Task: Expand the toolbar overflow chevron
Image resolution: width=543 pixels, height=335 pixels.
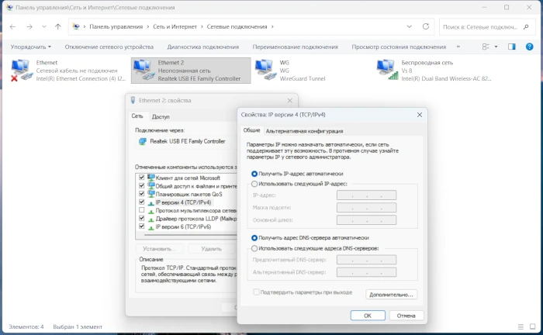Action: click(x=458, y=47)
